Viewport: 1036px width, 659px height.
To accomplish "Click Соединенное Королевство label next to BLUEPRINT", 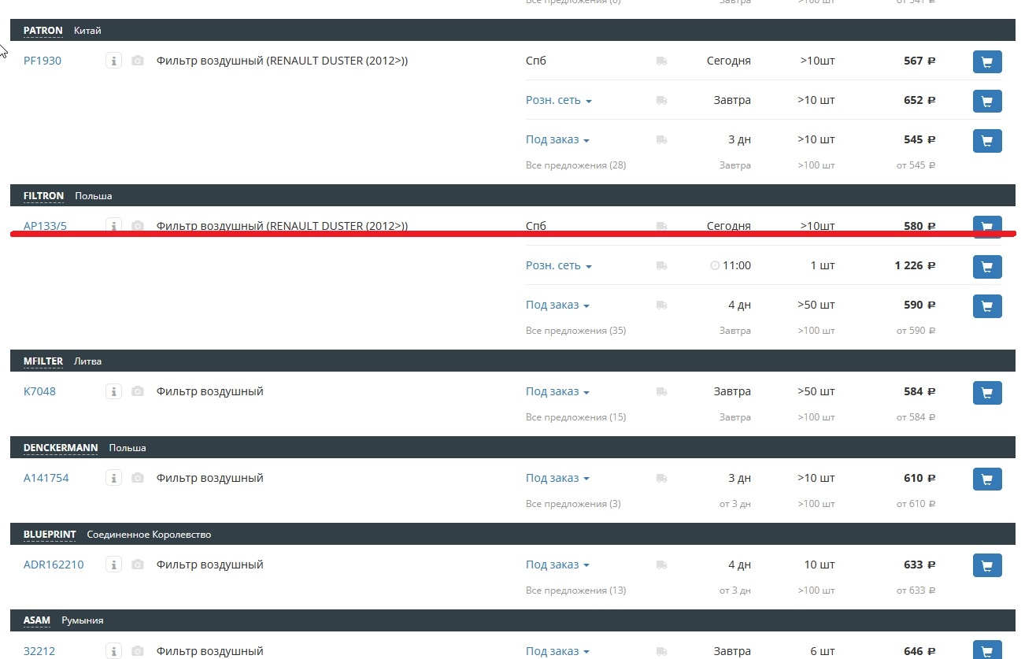I will (x=149, y=535).
